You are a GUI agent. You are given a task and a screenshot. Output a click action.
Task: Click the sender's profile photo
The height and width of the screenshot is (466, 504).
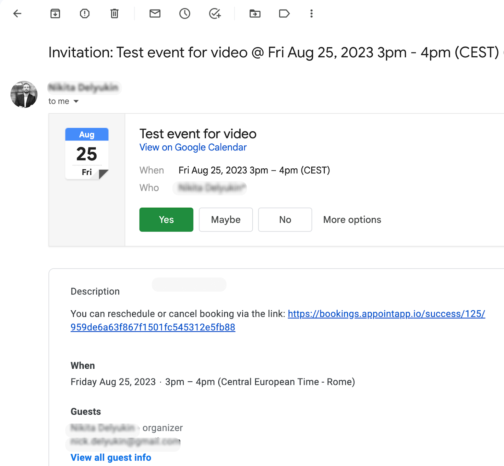pyautogui.click(x=24, y=94)
